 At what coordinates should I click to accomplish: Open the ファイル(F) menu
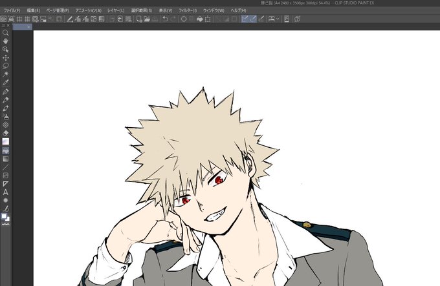click(12, 10)
